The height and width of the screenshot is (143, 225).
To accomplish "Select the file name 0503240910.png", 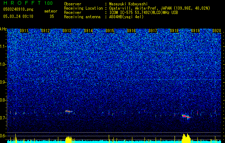I will pyautogui.click(x=18, y=10).
